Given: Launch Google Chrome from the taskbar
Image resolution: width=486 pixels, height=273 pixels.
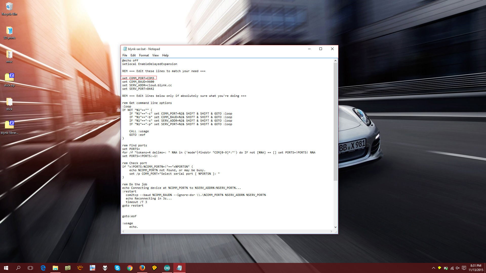Looking at the screenshot, I should point(130,268).
